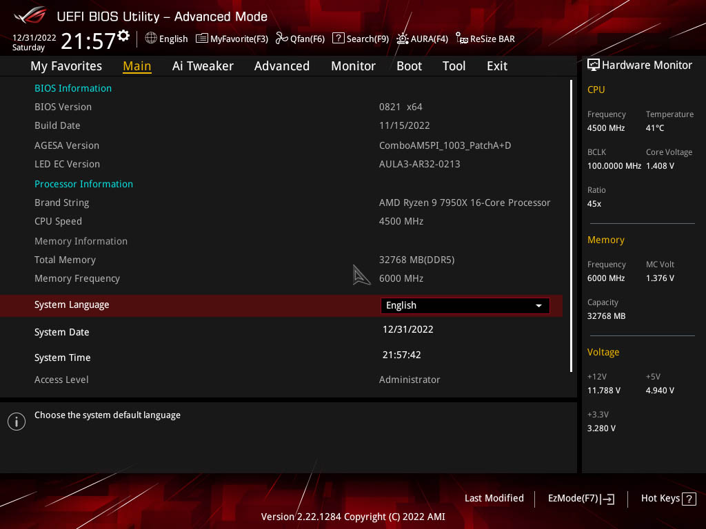Image resolution: width=706 pixels, height=529 pixels.
Task: Open the Qfan(F6) fan icon
Action: pos(281,39)
